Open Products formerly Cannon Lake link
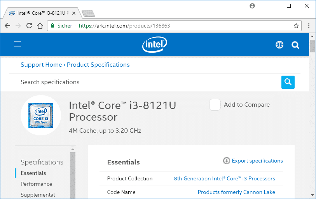Viewport: 316px width, 199px height. click(x=236, y=192)
